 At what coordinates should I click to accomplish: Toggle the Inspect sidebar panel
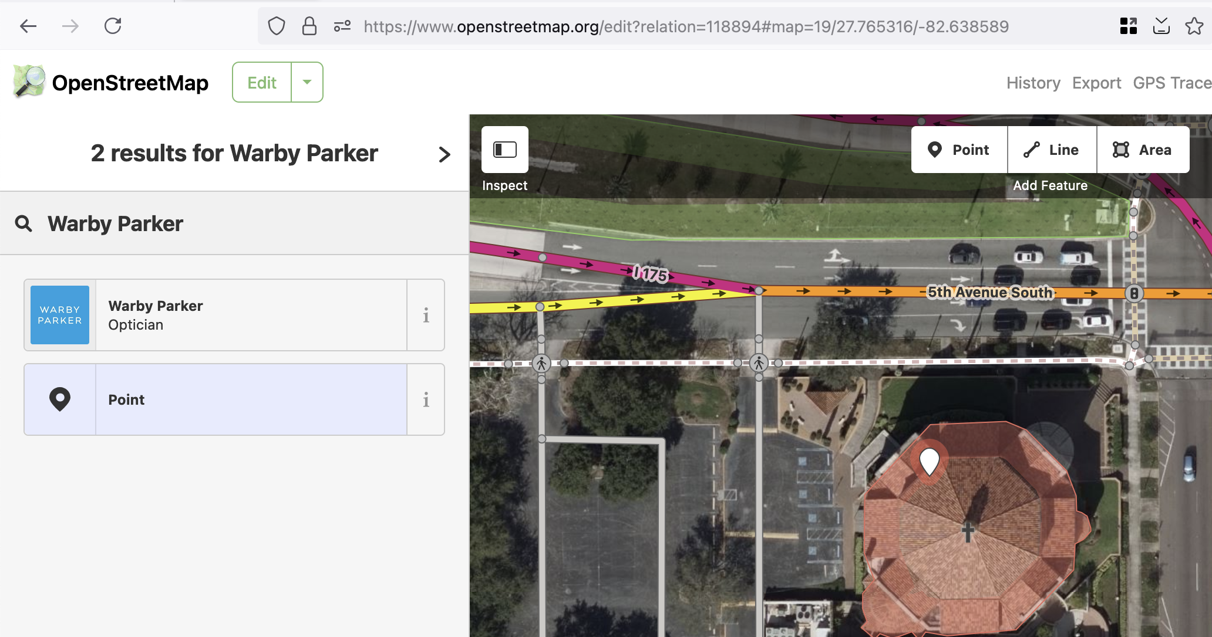click(505, 150)
